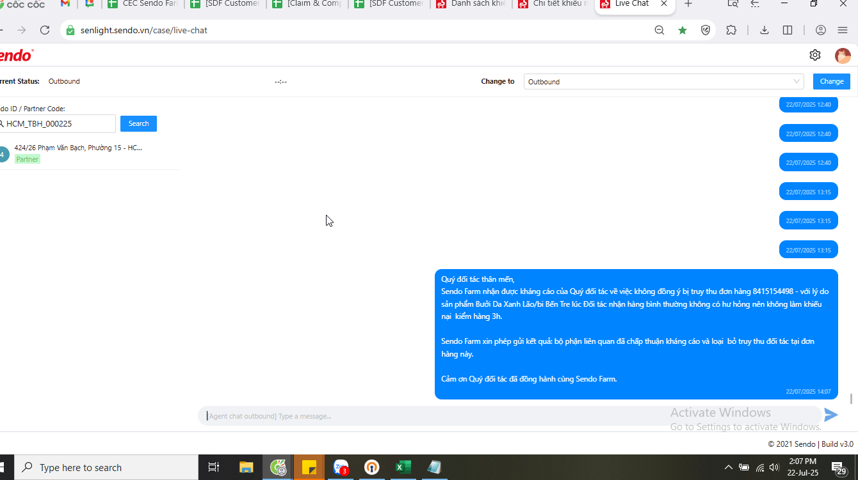Click the green Partner tag

[x=28, y=159]
